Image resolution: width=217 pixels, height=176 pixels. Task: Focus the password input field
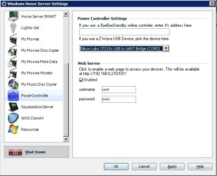[x=119, y=99]
